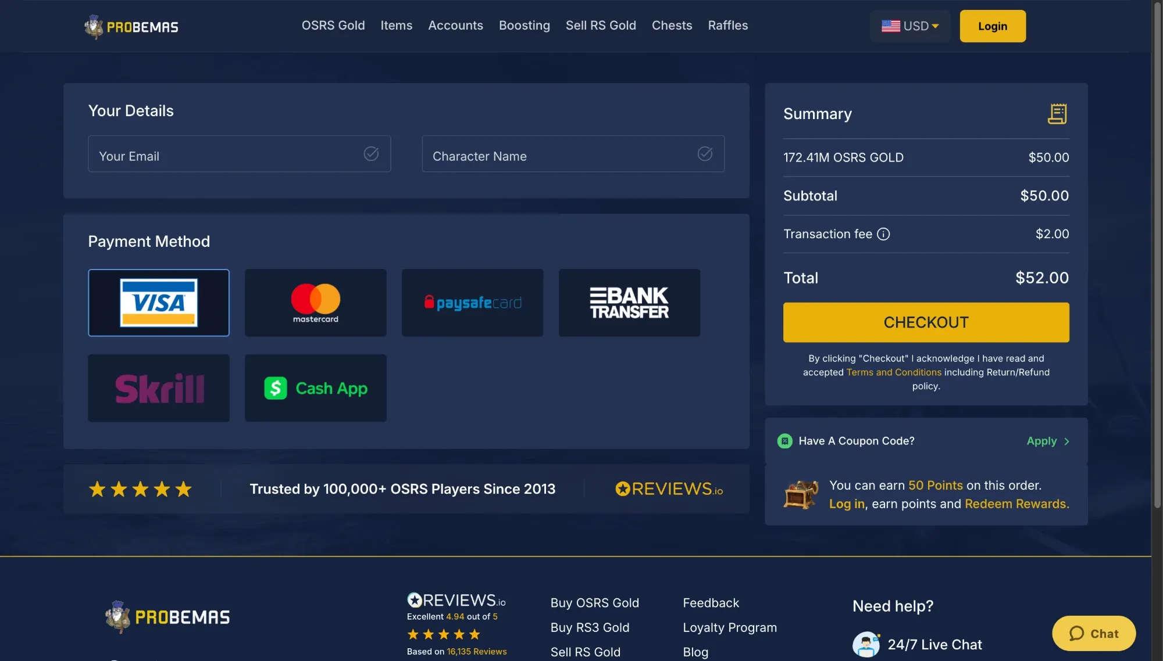Image resolution: width=1163 pixels, height=661 pixels.
Task: Click the CHECKOUT button
Action: pyautogui.click(x=926, y=322)
